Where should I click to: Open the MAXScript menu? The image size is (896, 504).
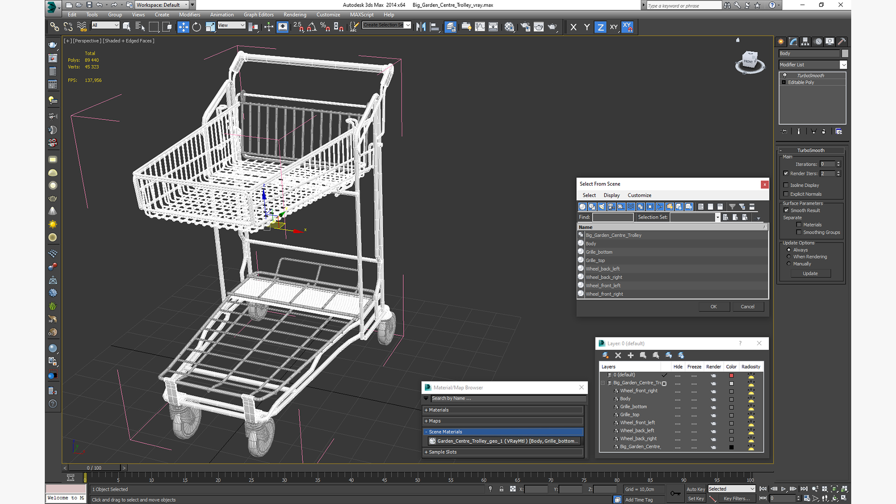[362, 15]
